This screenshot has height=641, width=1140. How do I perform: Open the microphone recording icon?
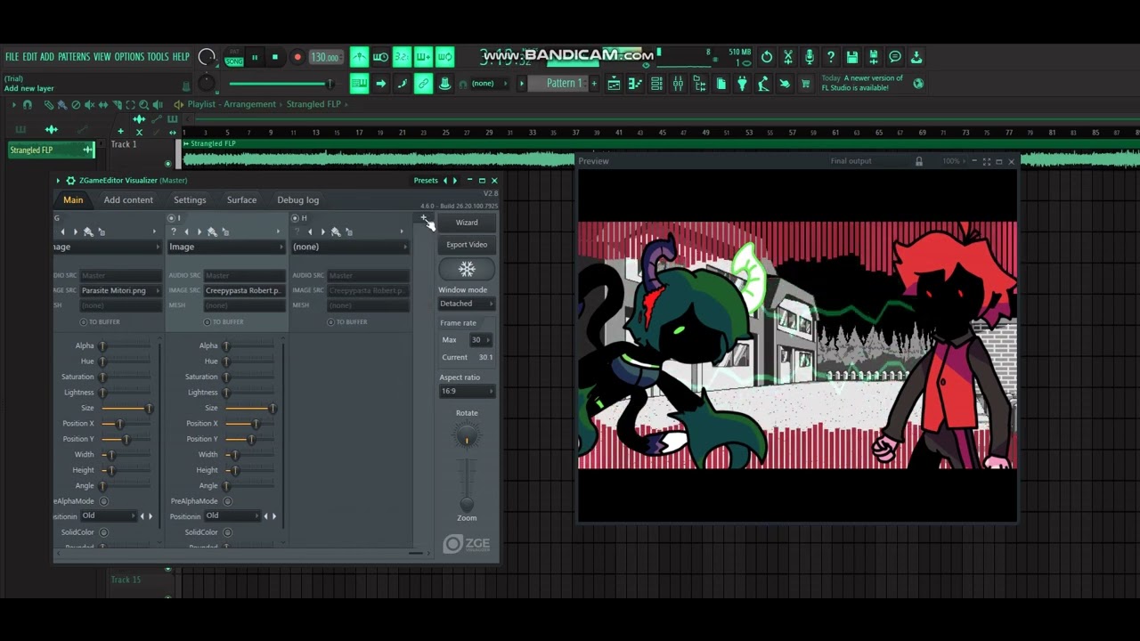pos(809,57)
